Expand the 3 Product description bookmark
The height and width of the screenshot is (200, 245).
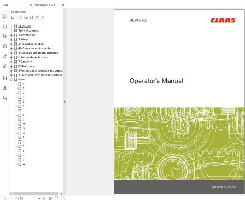pyautogui.click(x=11, y=44)
